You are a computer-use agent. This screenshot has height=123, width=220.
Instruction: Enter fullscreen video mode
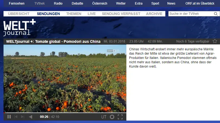pos(120,117)
